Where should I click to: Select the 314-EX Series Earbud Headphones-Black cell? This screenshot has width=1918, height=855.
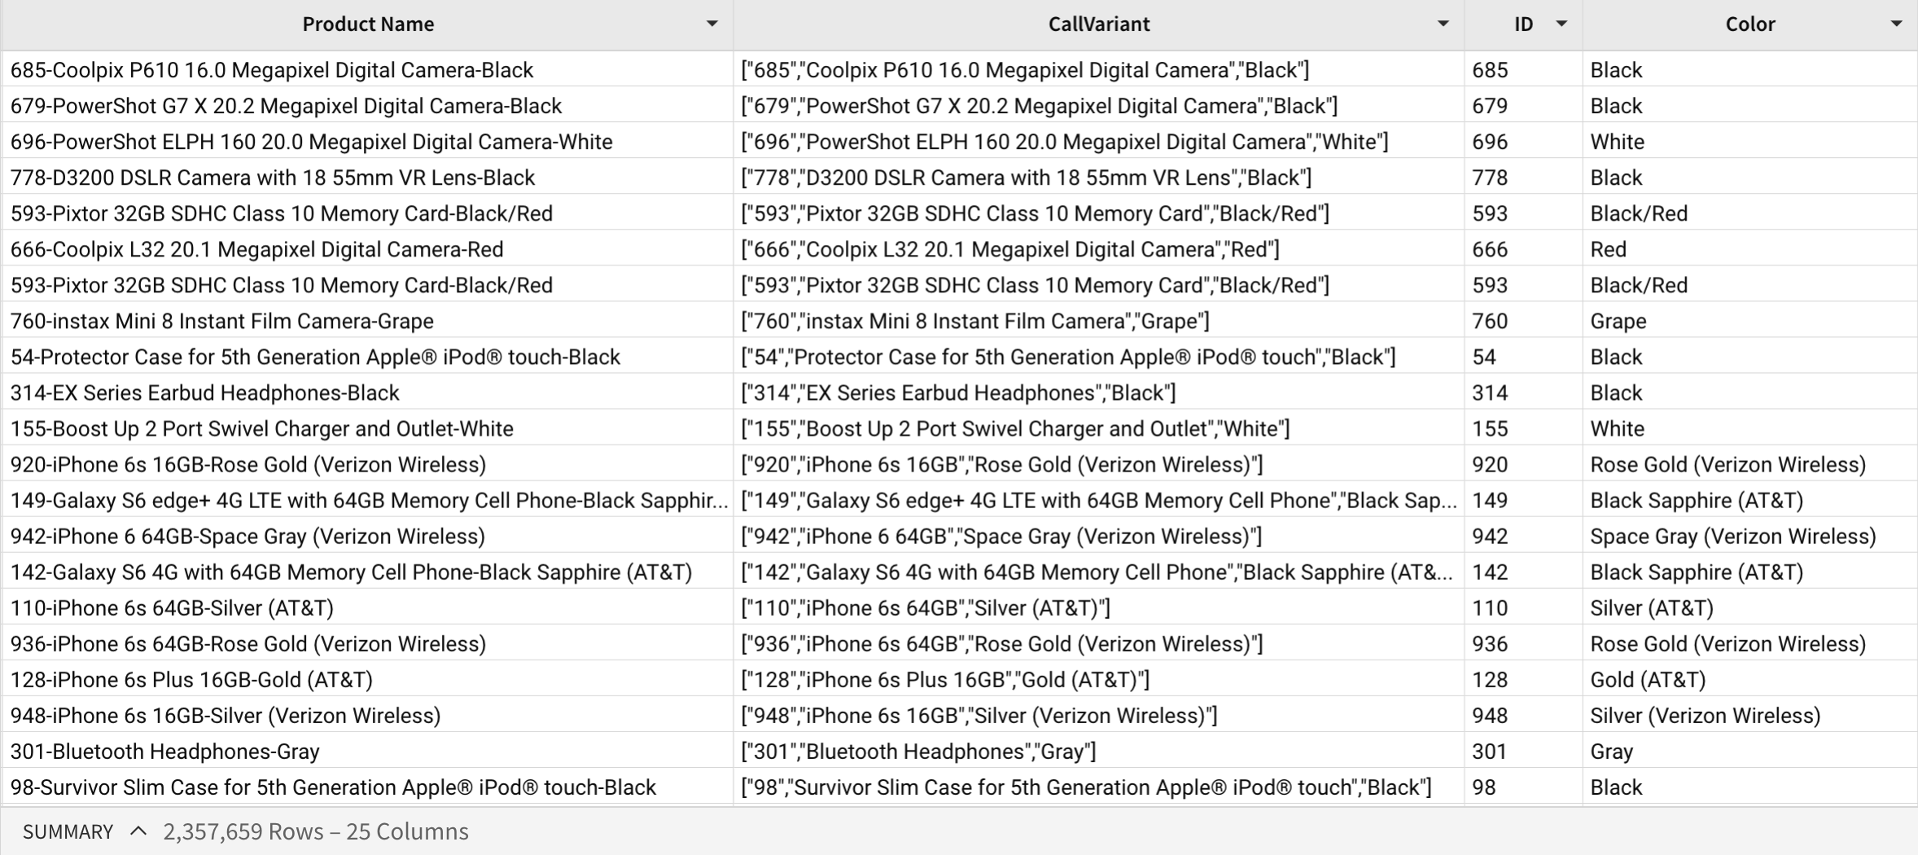coord(368,392)
